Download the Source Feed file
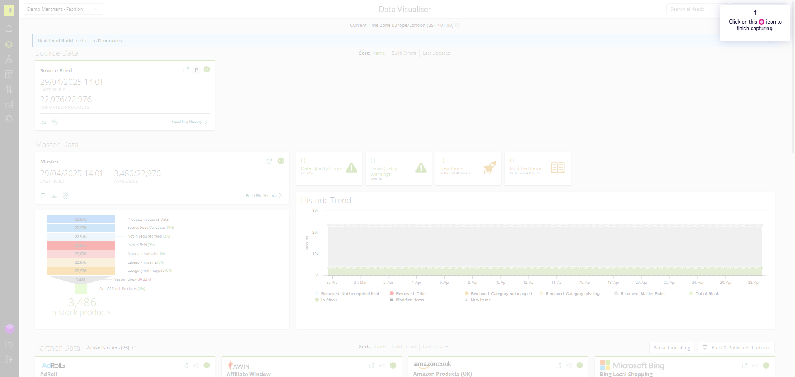This screenshot has width=795, height=377. pos(43,121)
